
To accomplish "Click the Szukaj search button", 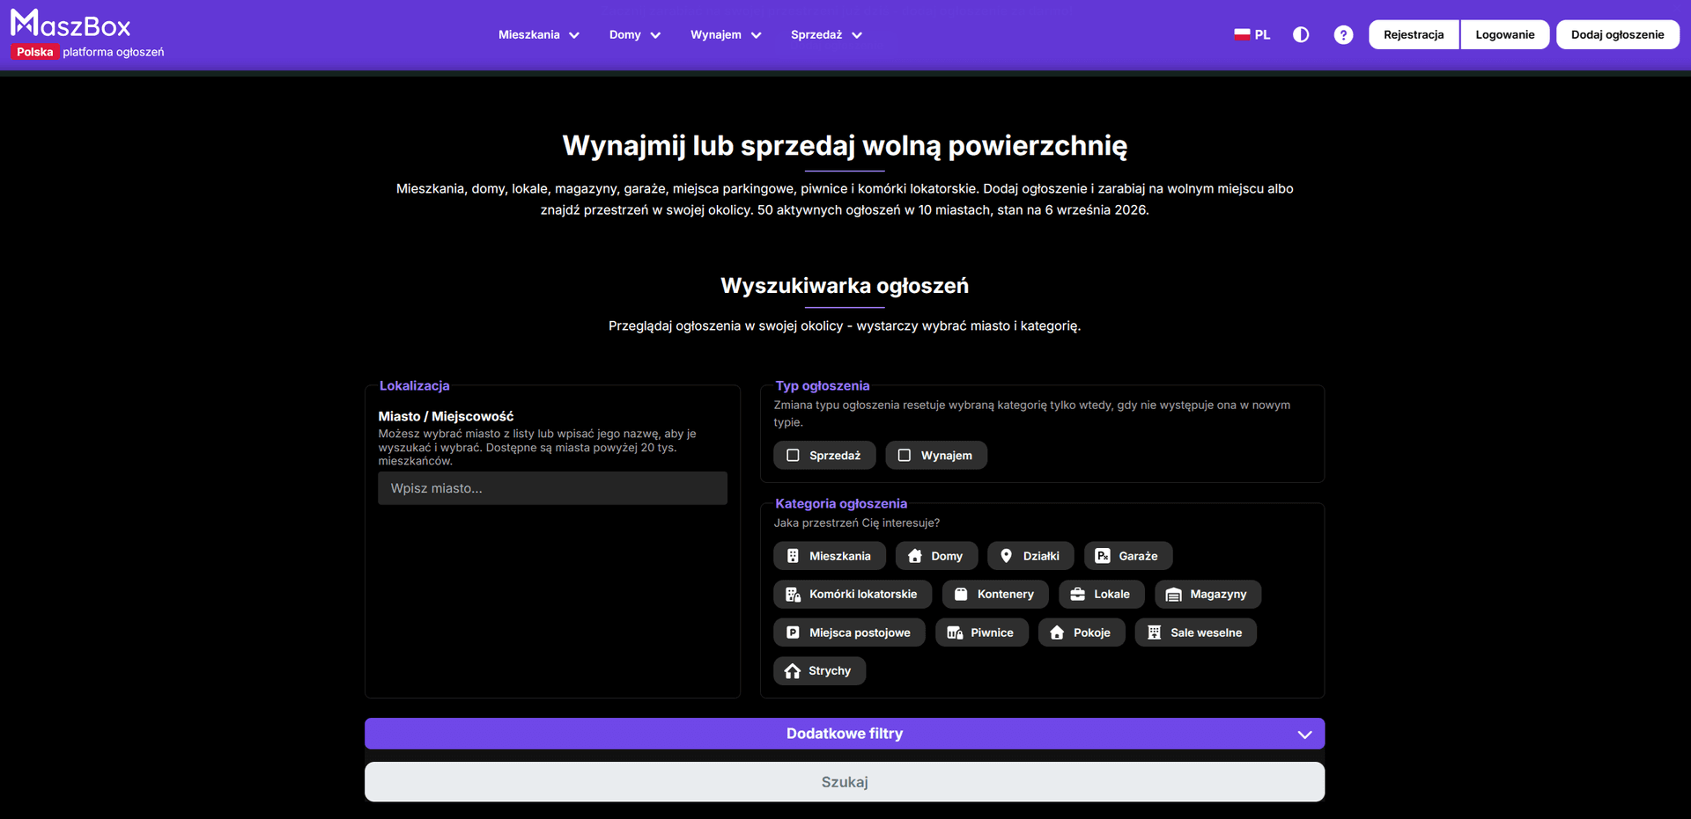I will [x=845, y=782].
